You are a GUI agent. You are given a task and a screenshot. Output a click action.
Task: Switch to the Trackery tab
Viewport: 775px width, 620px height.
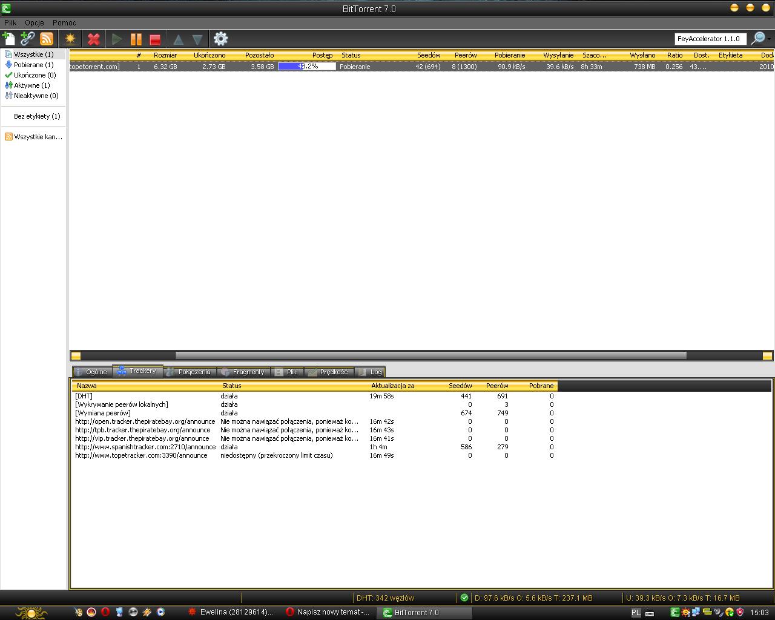tap(137, 371)
